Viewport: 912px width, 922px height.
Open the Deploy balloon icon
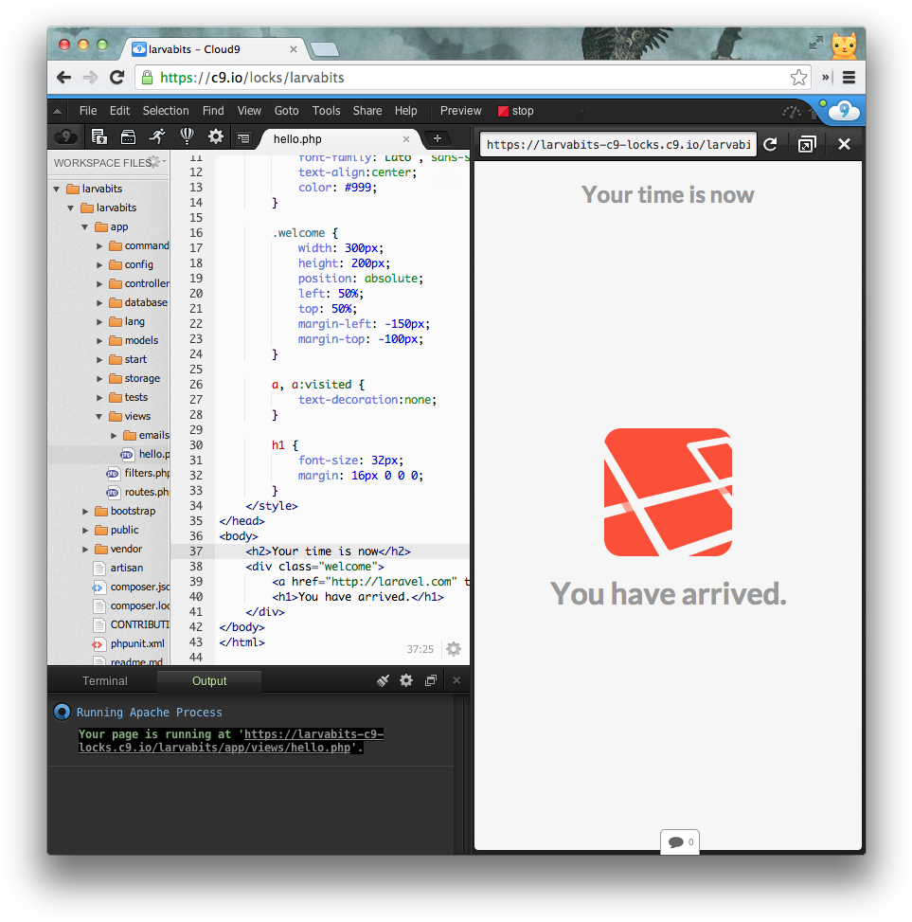pos(187,136)
